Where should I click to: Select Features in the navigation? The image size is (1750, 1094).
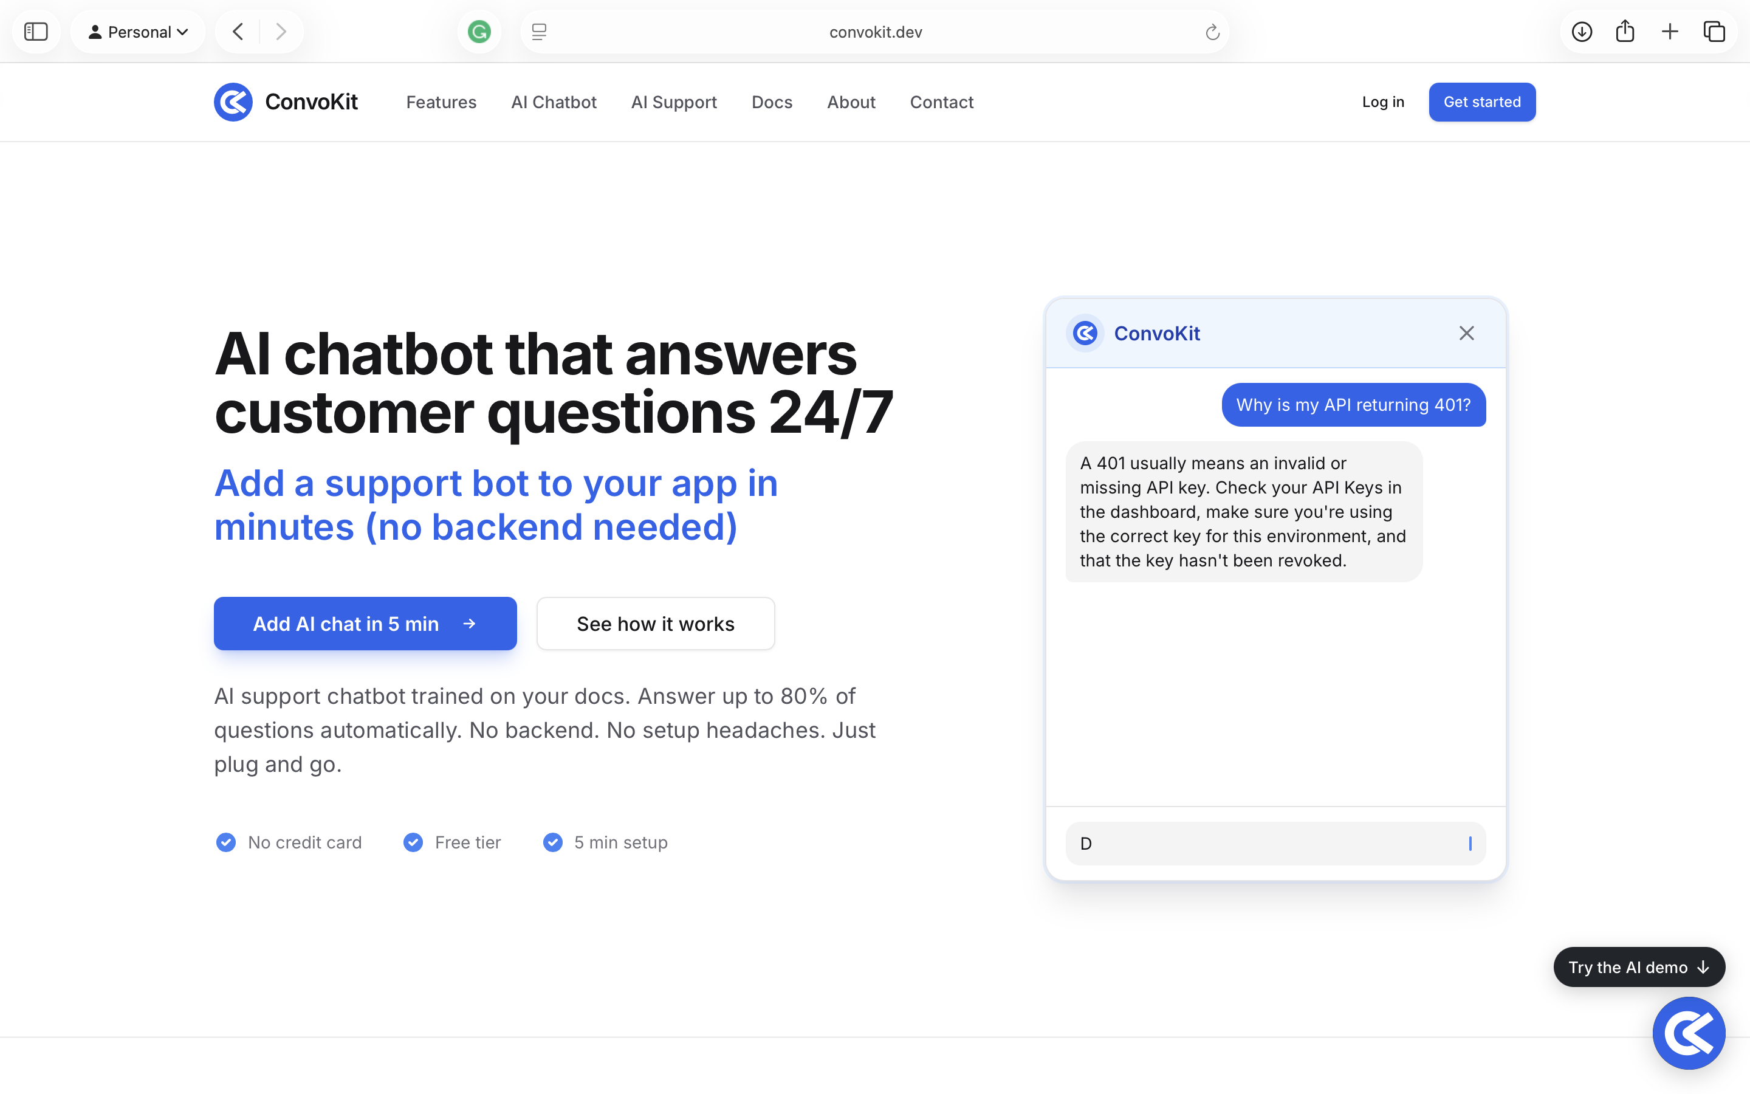coord(441,102)
